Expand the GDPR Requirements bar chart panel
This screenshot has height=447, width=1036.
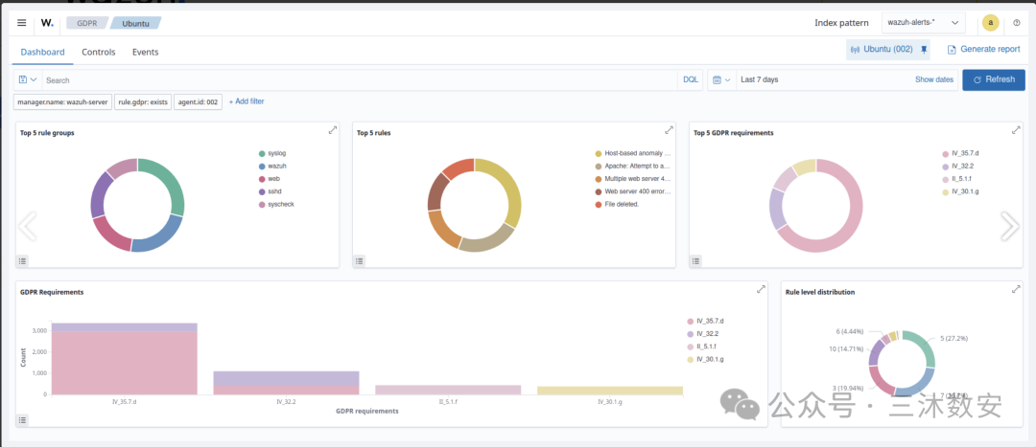761,289
